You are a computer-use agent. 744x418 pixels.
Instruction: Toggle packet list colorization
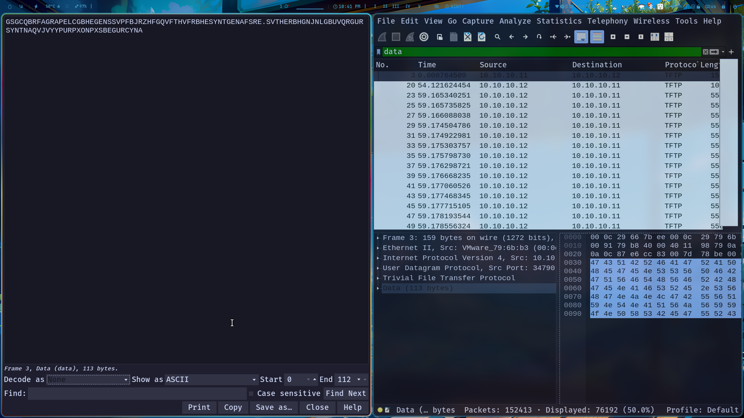(x=597, y=37)
